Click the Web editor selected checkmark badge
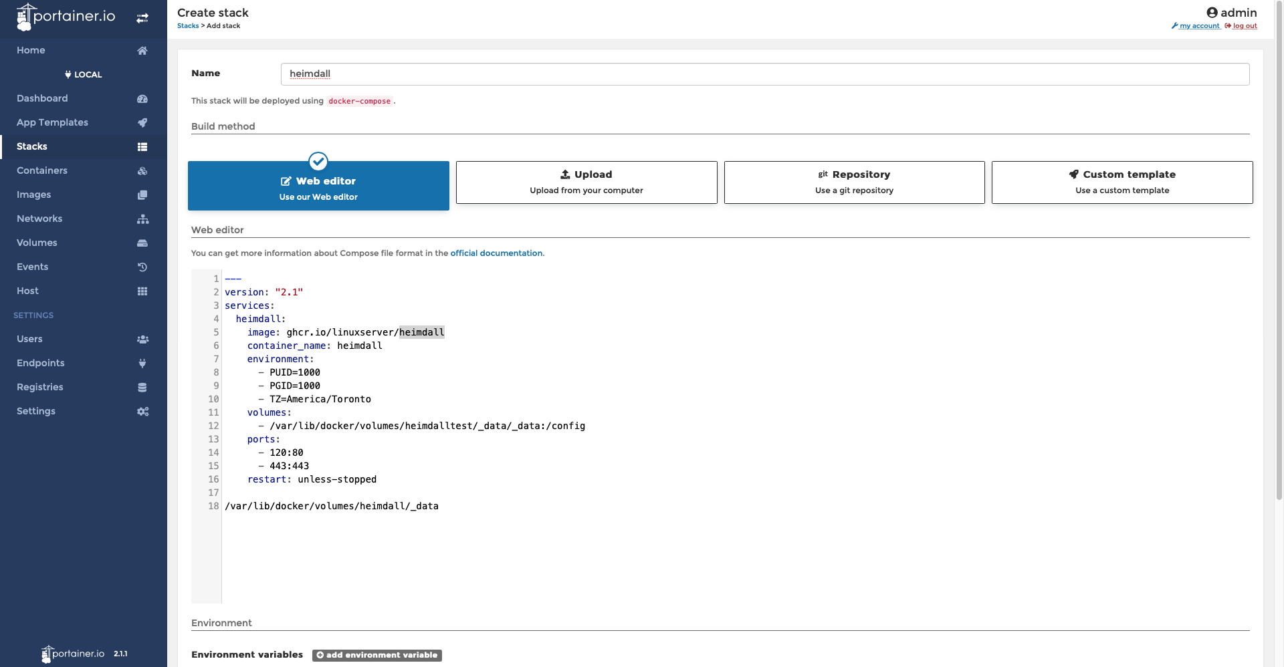 pos(318,161)
